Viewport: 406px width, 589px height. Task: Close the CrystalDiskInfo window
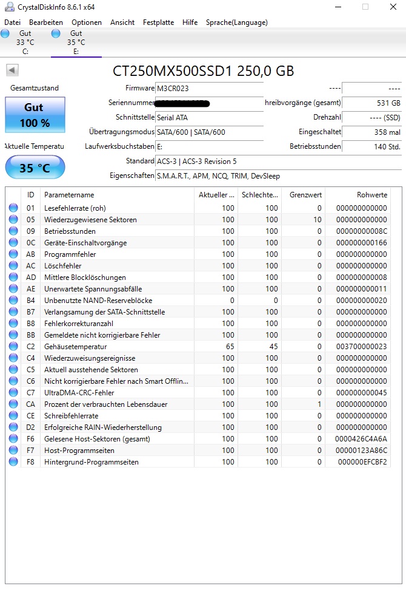click(393, 7)
